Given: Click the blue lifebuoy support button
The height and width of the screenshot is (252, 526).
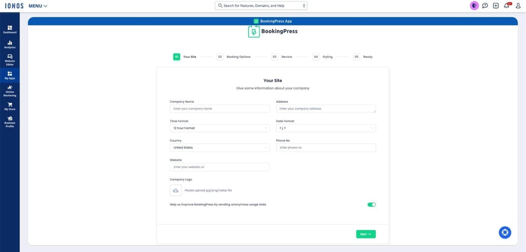Looking at the screenshot, I should 505,233.
